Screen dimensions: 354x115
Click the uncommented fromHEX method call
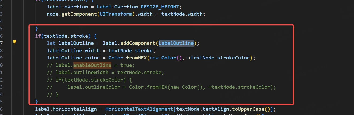[135, 58]
